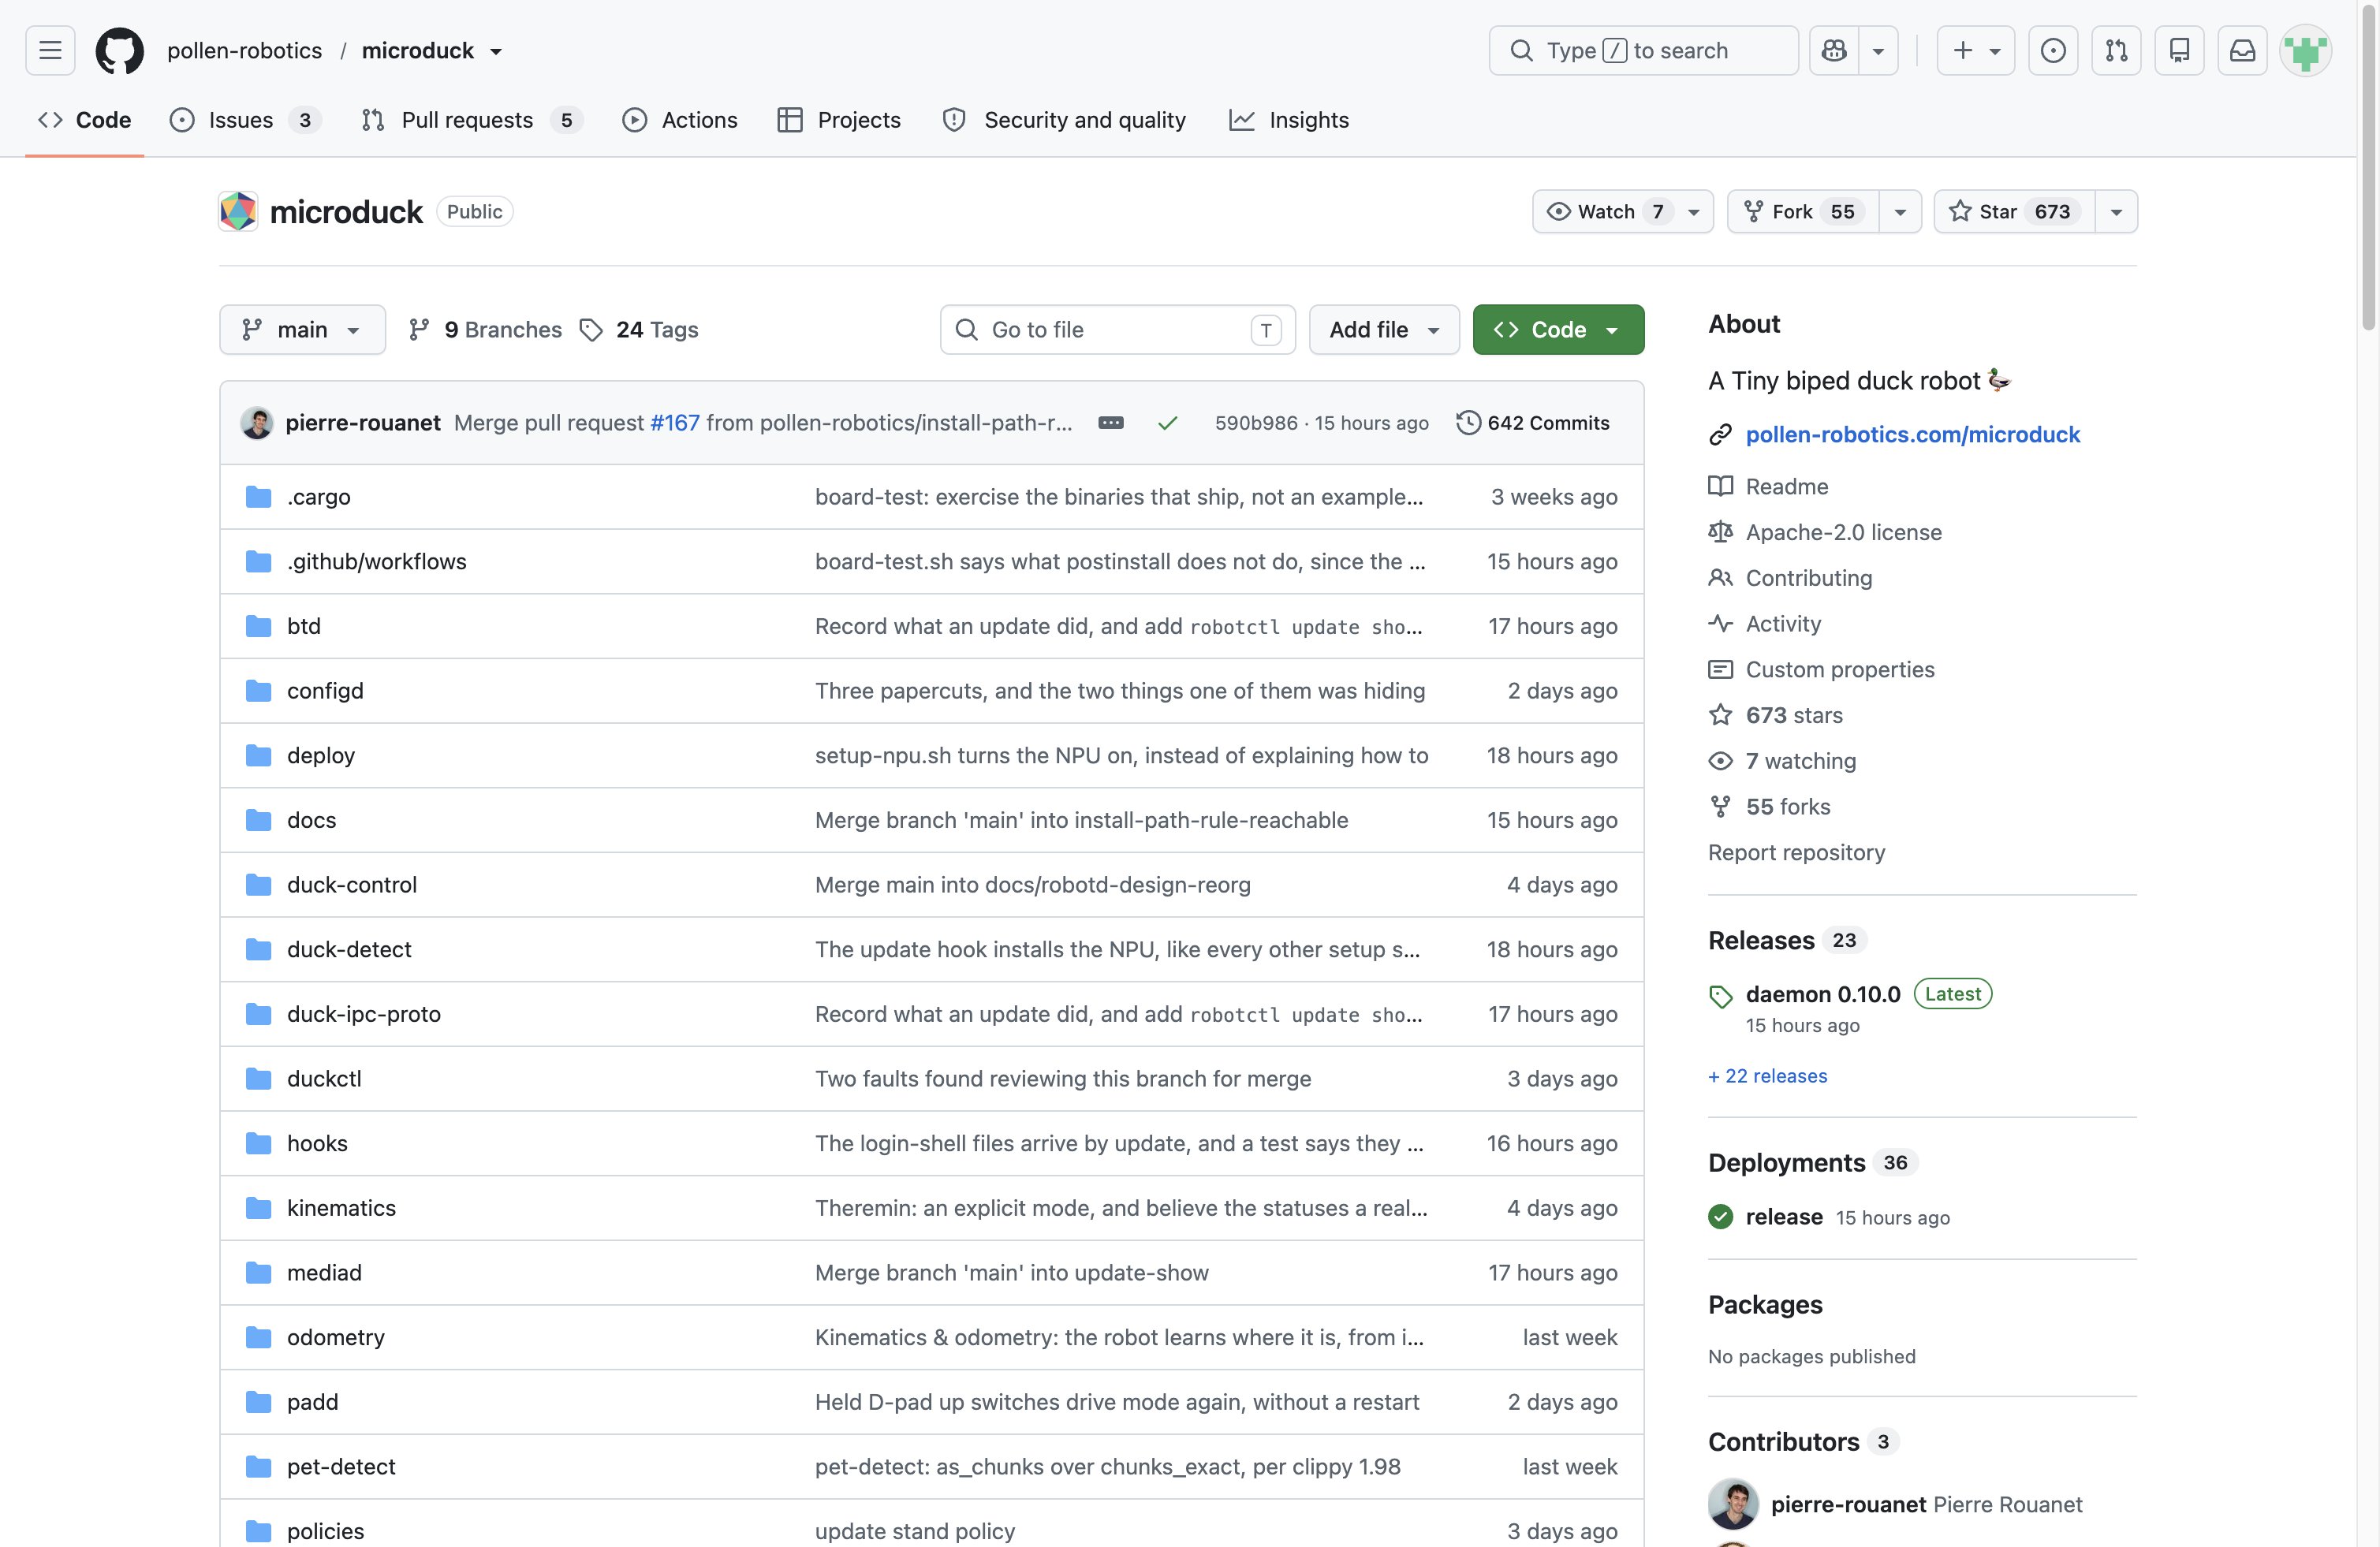Switch to the Code tab
2380x1547 pixels.
tap(85, 120)
